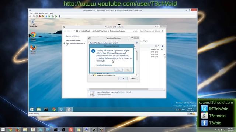236x132 pixels.
Task: Click scroll-down arrow of Windows Features list
Action: tap(137, 75)
